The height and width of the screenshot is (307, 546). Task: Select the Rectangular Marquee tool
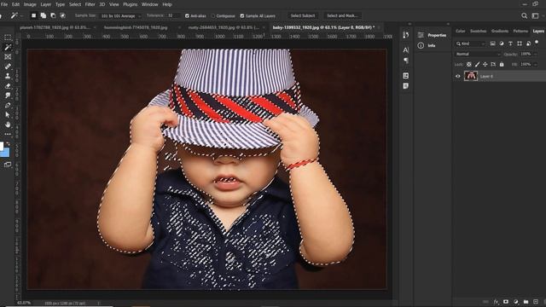coord(8,37)
